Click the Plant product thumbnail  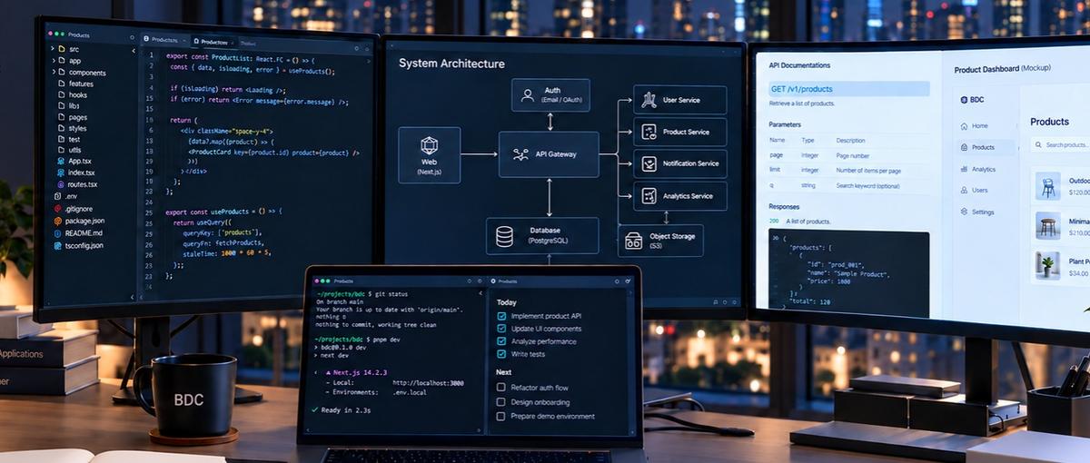(1047, 265)
